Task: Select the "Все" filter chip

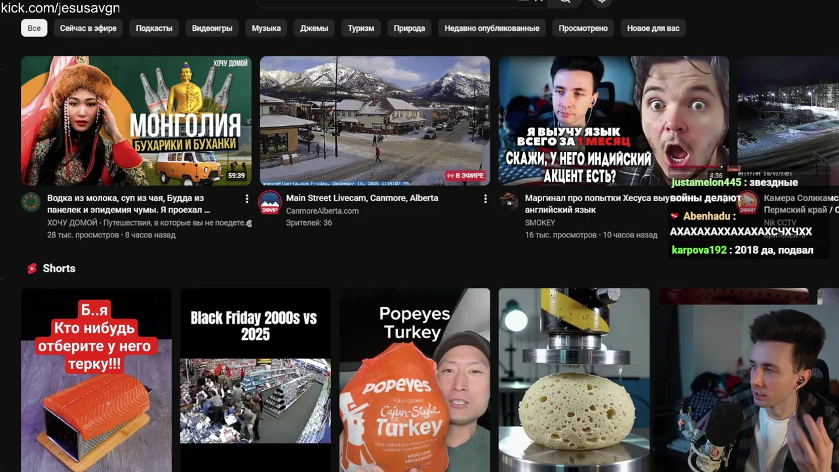Action: coord(34,28)
